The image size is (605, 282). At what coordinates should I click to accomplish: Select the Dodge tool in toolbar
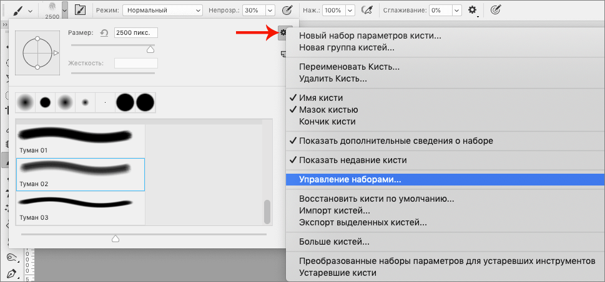click(x=12, y=258)
